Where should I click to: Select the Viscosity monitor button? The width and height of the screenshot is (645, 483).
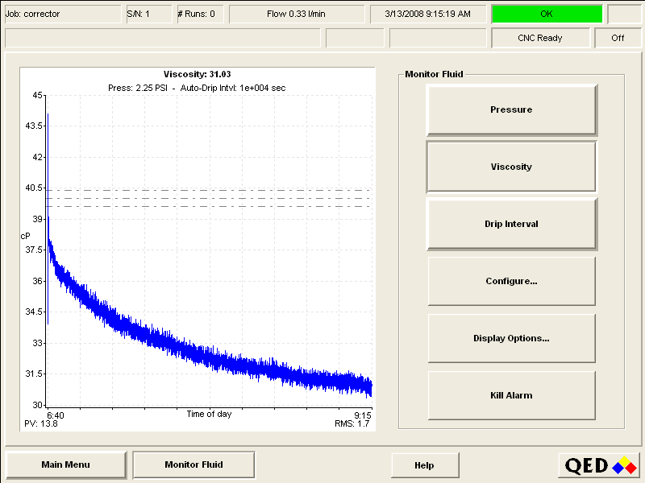(511, 167)
